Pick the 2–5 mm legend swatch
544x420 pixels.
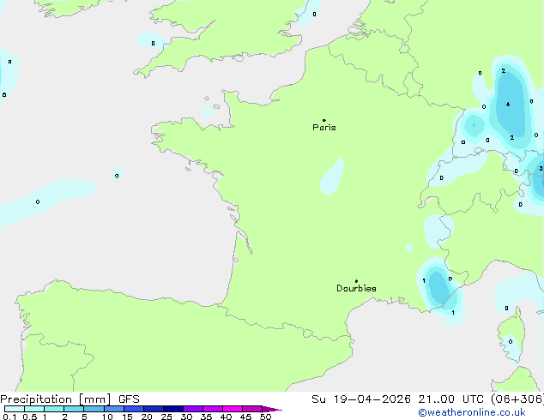[74, 409]
